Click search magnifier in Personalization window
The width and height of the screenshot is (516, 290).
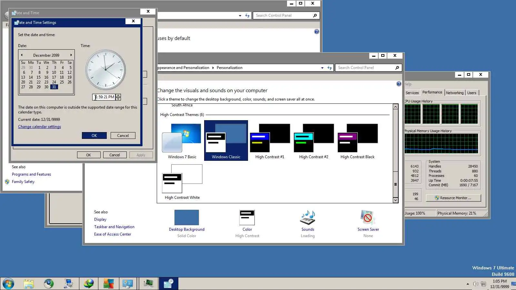tap(397, 68)
